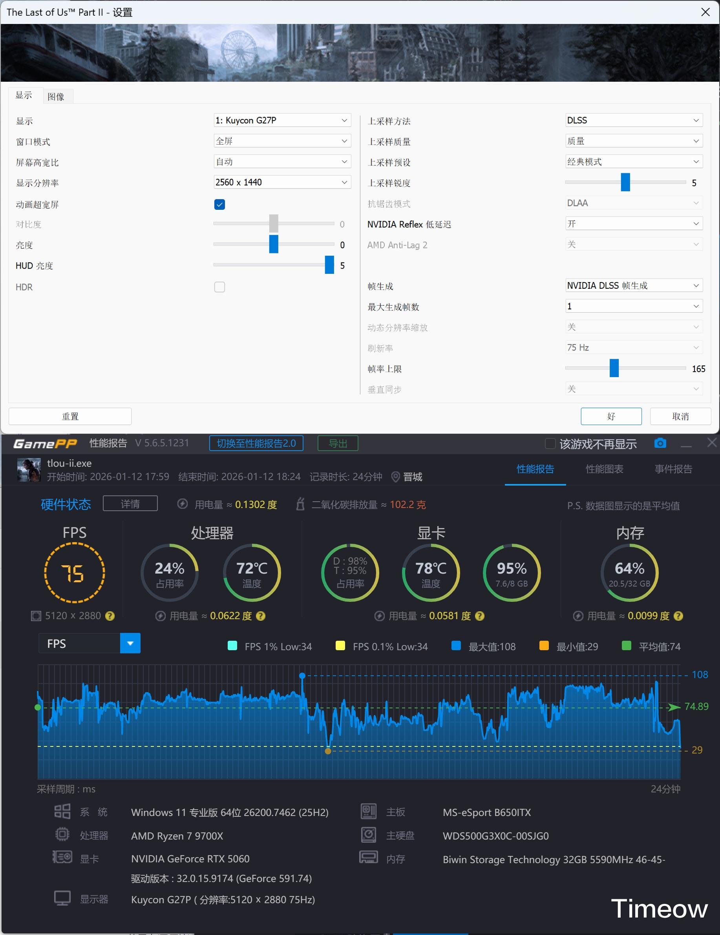Viewport: 720px width, 935px height.
Task: Click power icon under the 处理器 gauges
Action: [x=161, y=616]
